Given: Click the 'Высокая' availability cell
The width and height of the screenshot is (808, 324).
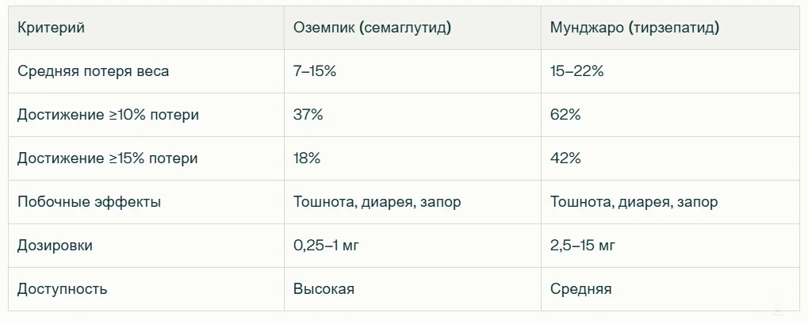Looking at the screenshot, I should click(324, 289).
